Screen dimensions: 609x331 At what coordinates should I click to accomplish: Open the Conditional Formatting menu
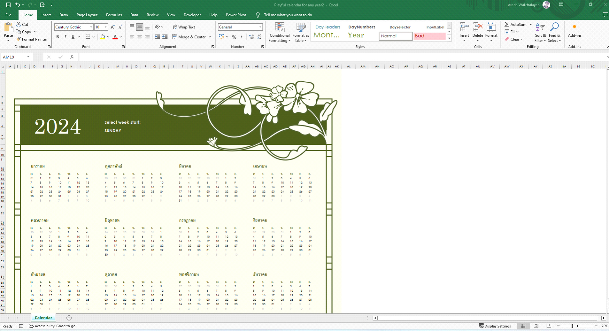click(279, 32)
